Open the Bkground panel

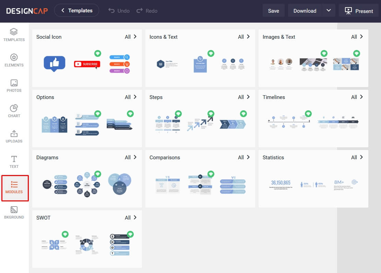click(x=14, y=212)
